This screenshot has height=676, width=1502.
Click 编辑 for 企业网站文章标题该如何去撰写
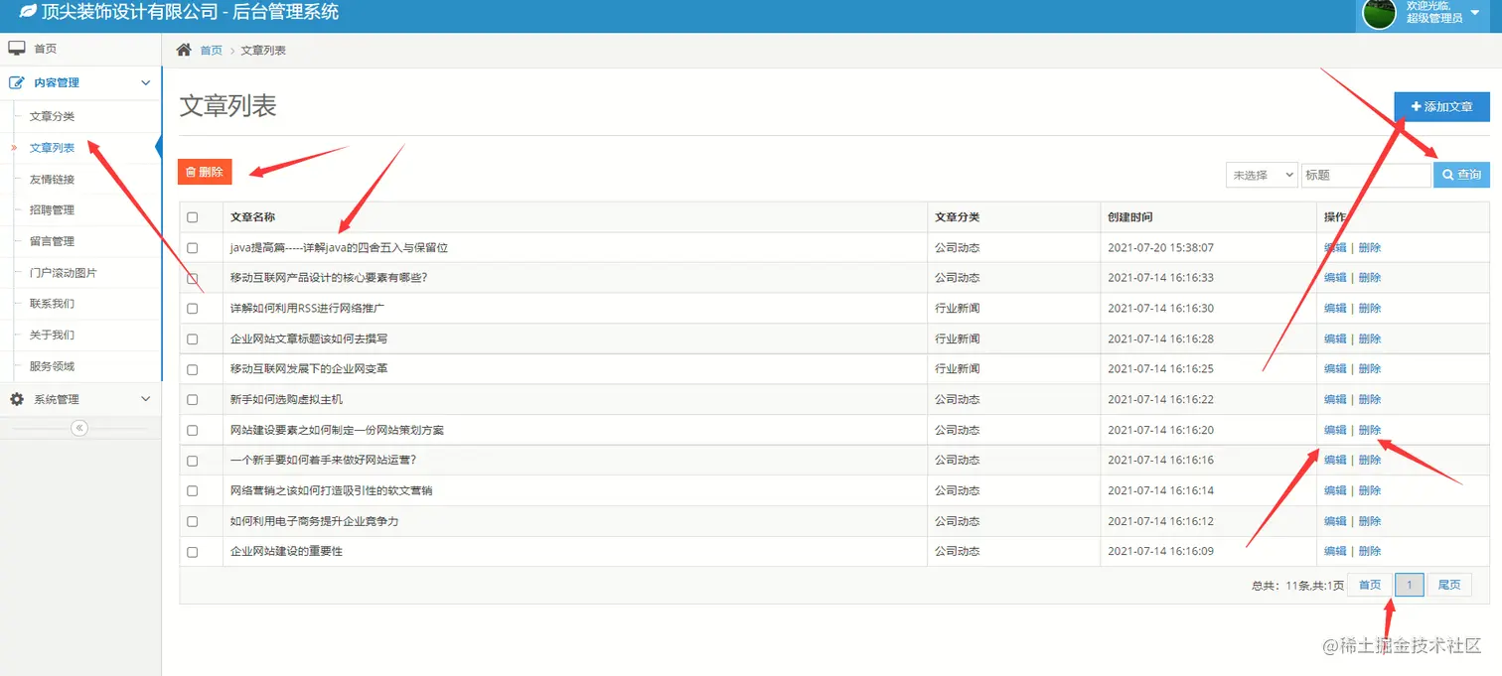[1335, 339]
